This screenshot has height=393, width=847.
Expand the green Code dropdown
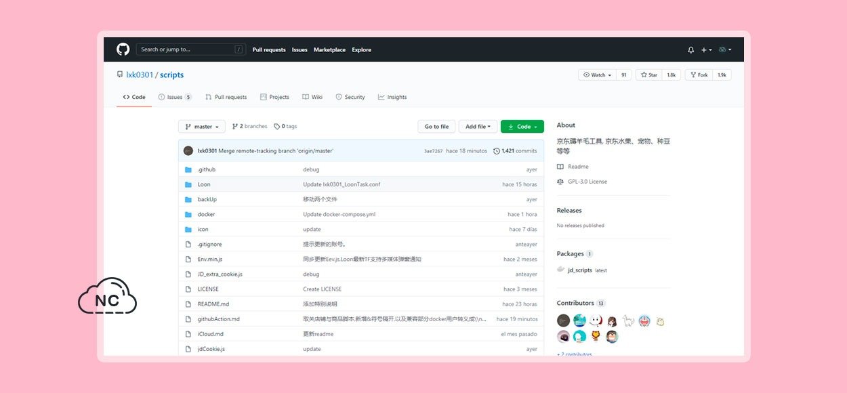pyautogui.click(x=522, y=127)
